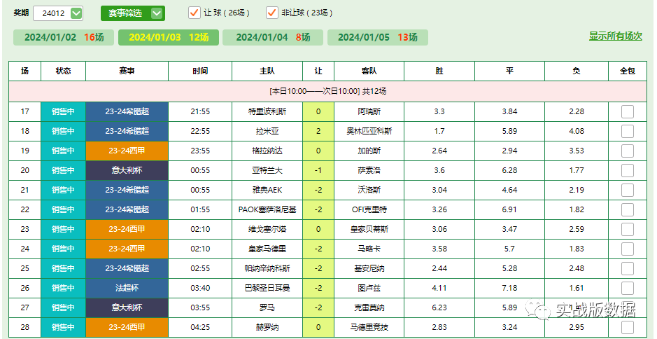The image size is (657, 339).
Task: Check the 全包 box for match 26
Action: (627, 289)
